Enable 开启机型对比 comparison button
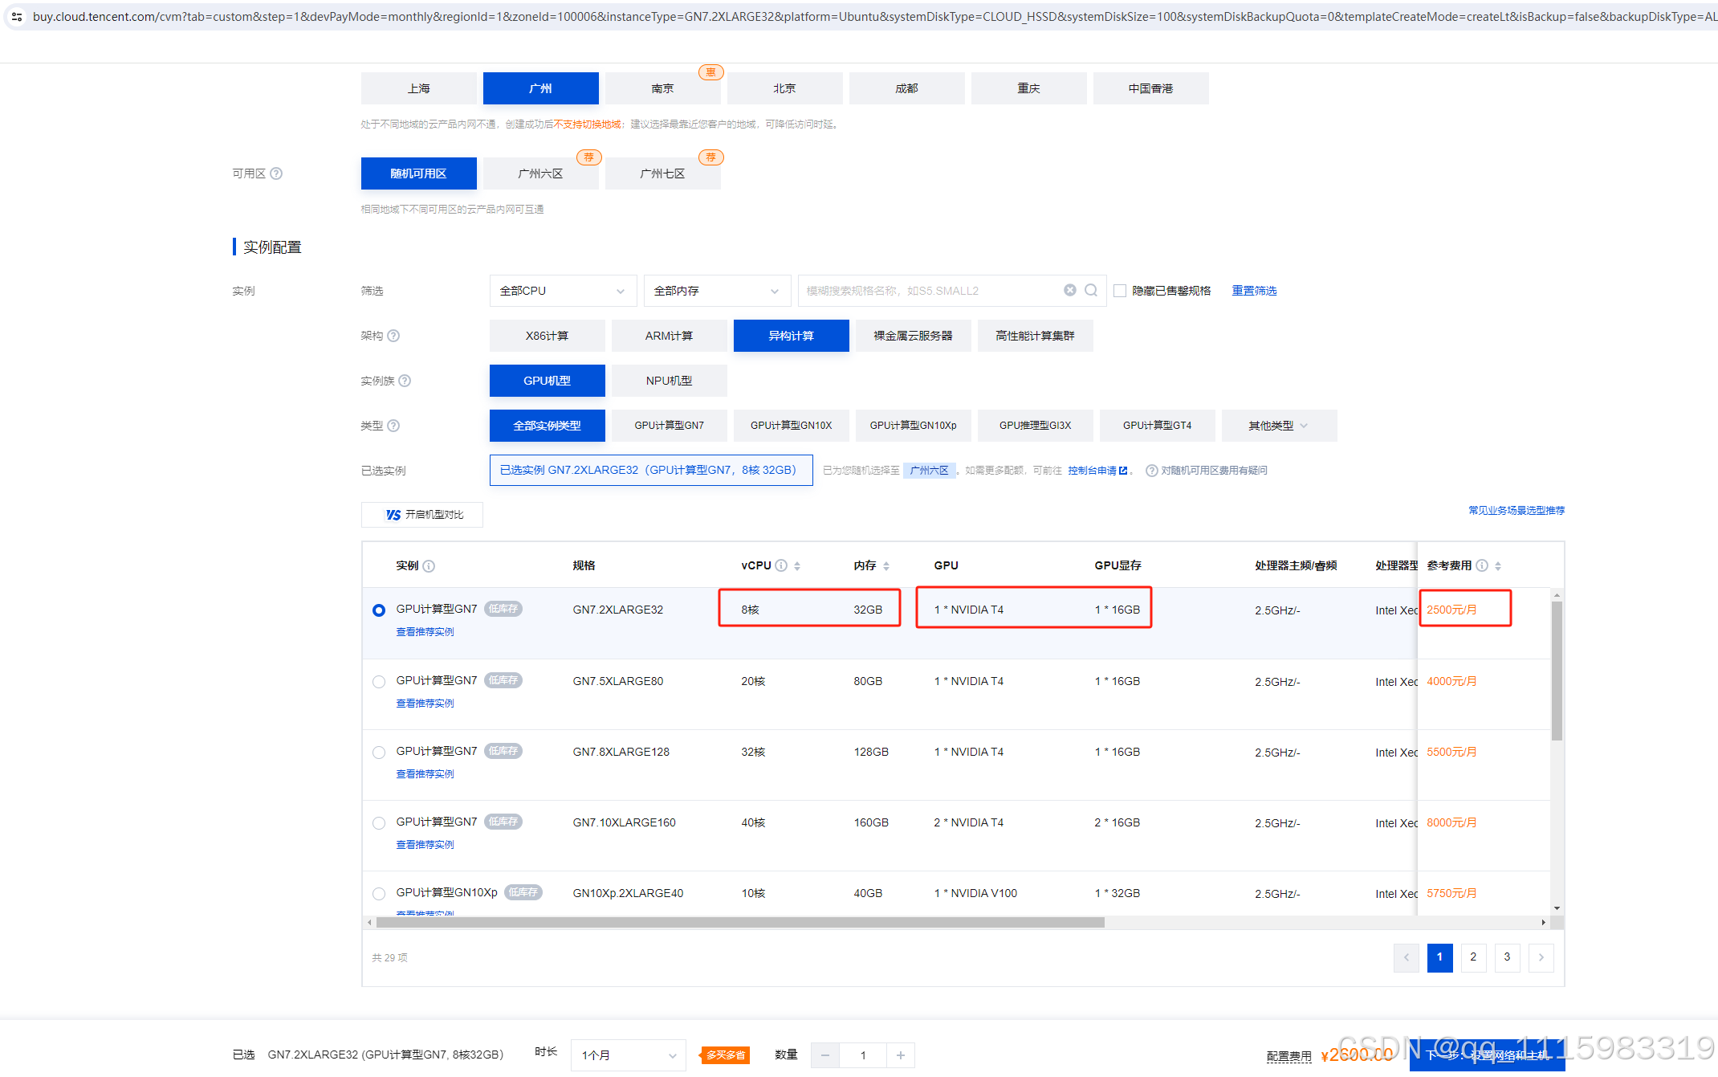 [x=423, y=515]
